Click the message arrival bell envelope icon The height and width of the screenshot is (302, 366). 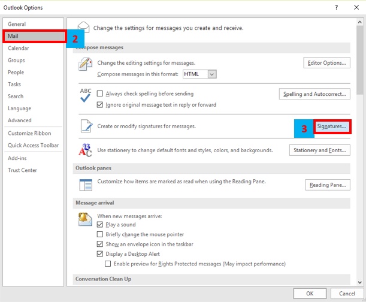pos(85,219)
